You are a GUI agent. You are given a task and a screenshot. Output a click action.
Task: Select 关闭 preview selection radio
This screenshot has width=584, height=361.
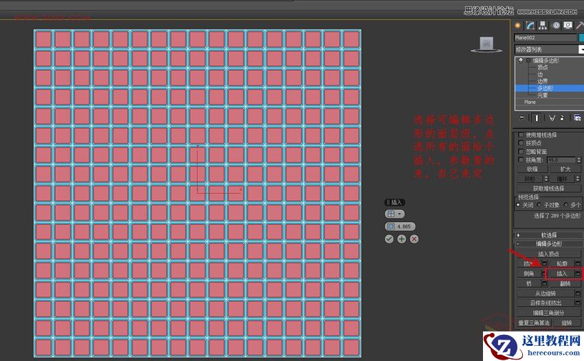(x=518, y=205)
